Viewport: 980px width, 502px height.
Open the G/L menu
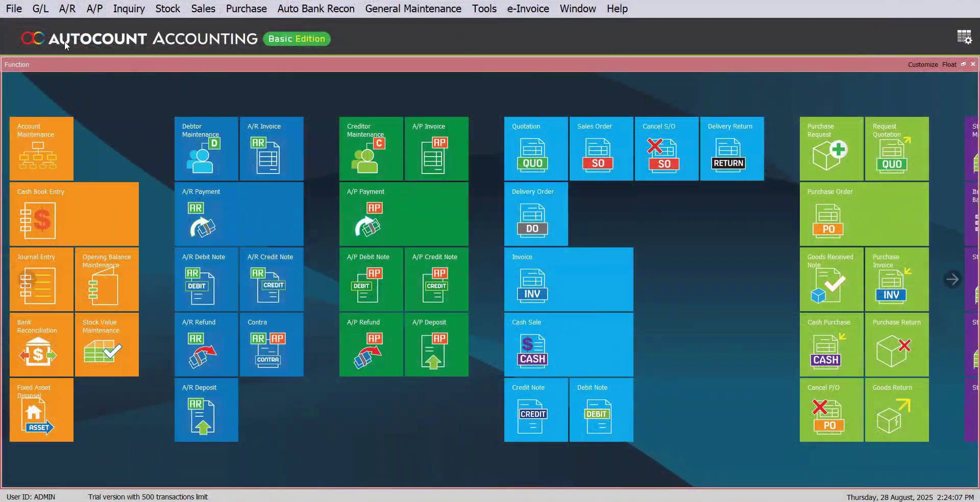click(40, 9)
